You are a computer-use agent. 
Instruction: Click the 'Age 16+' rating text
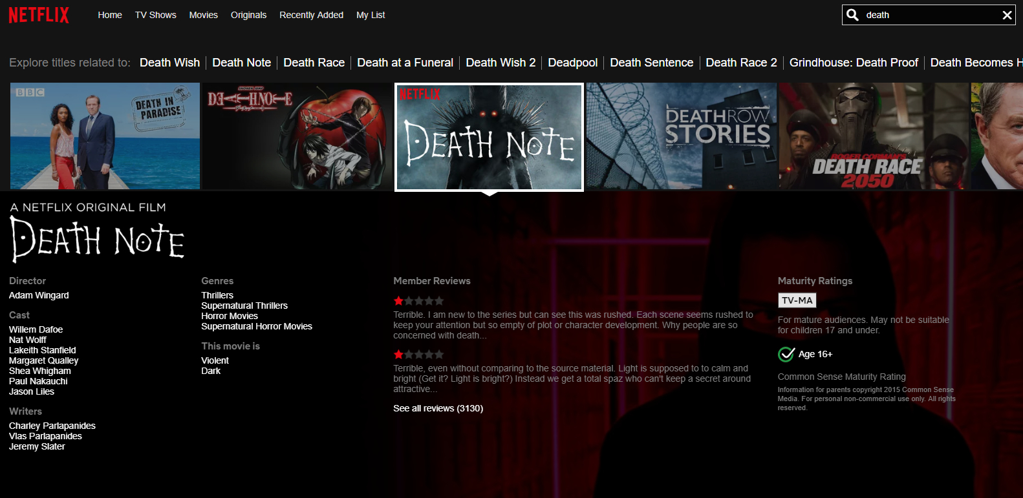[815, 354]
